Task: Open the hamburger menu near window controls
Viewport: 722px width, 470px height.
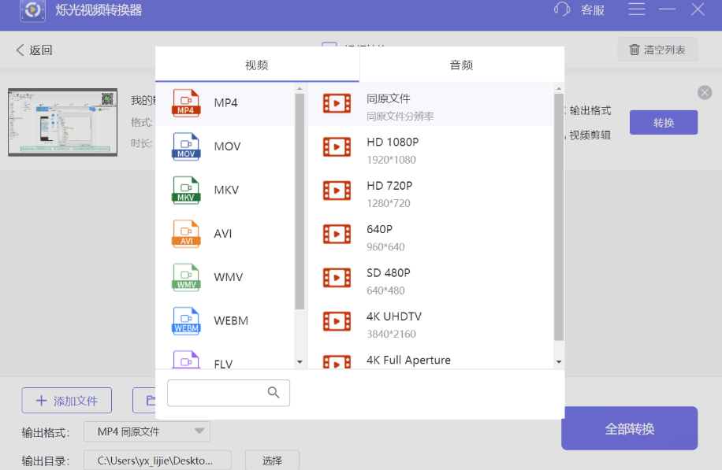Action: point(637,9)
